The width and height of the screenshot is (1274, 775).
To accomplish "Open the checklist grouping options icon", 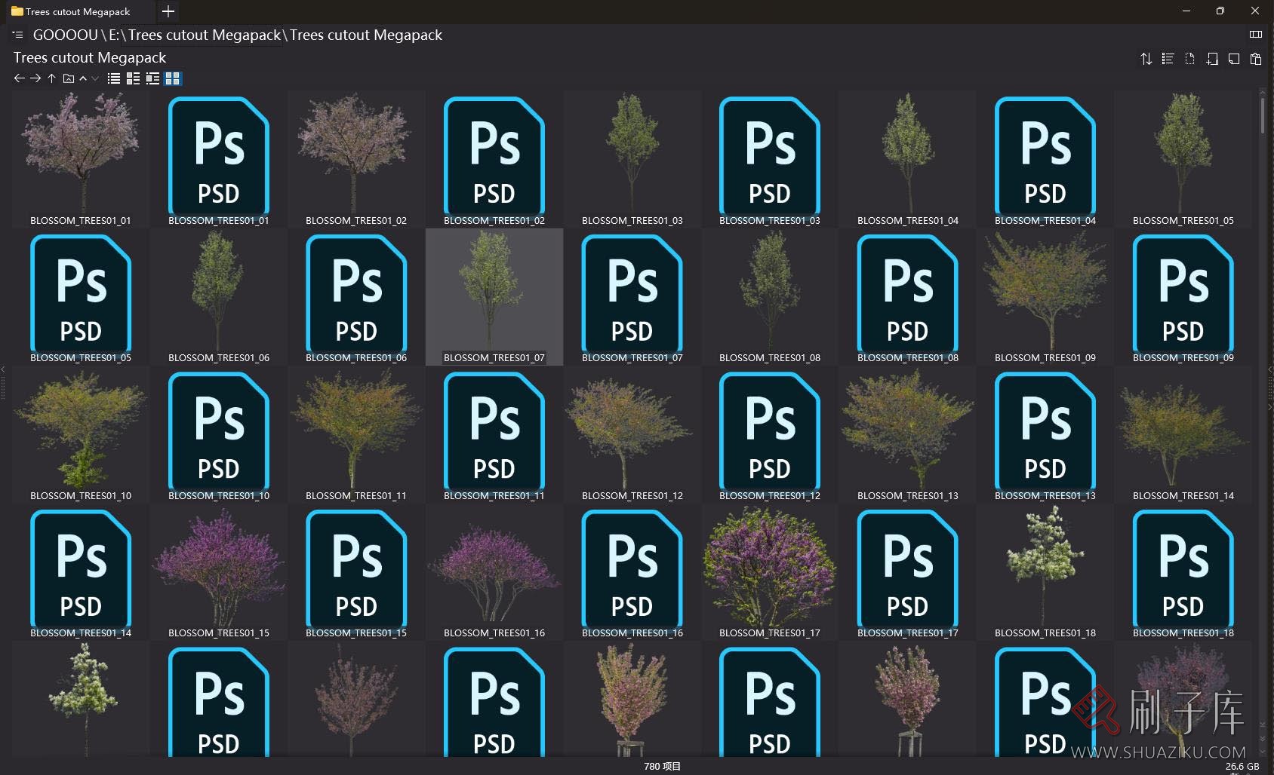I will (x=1168, y=59).
